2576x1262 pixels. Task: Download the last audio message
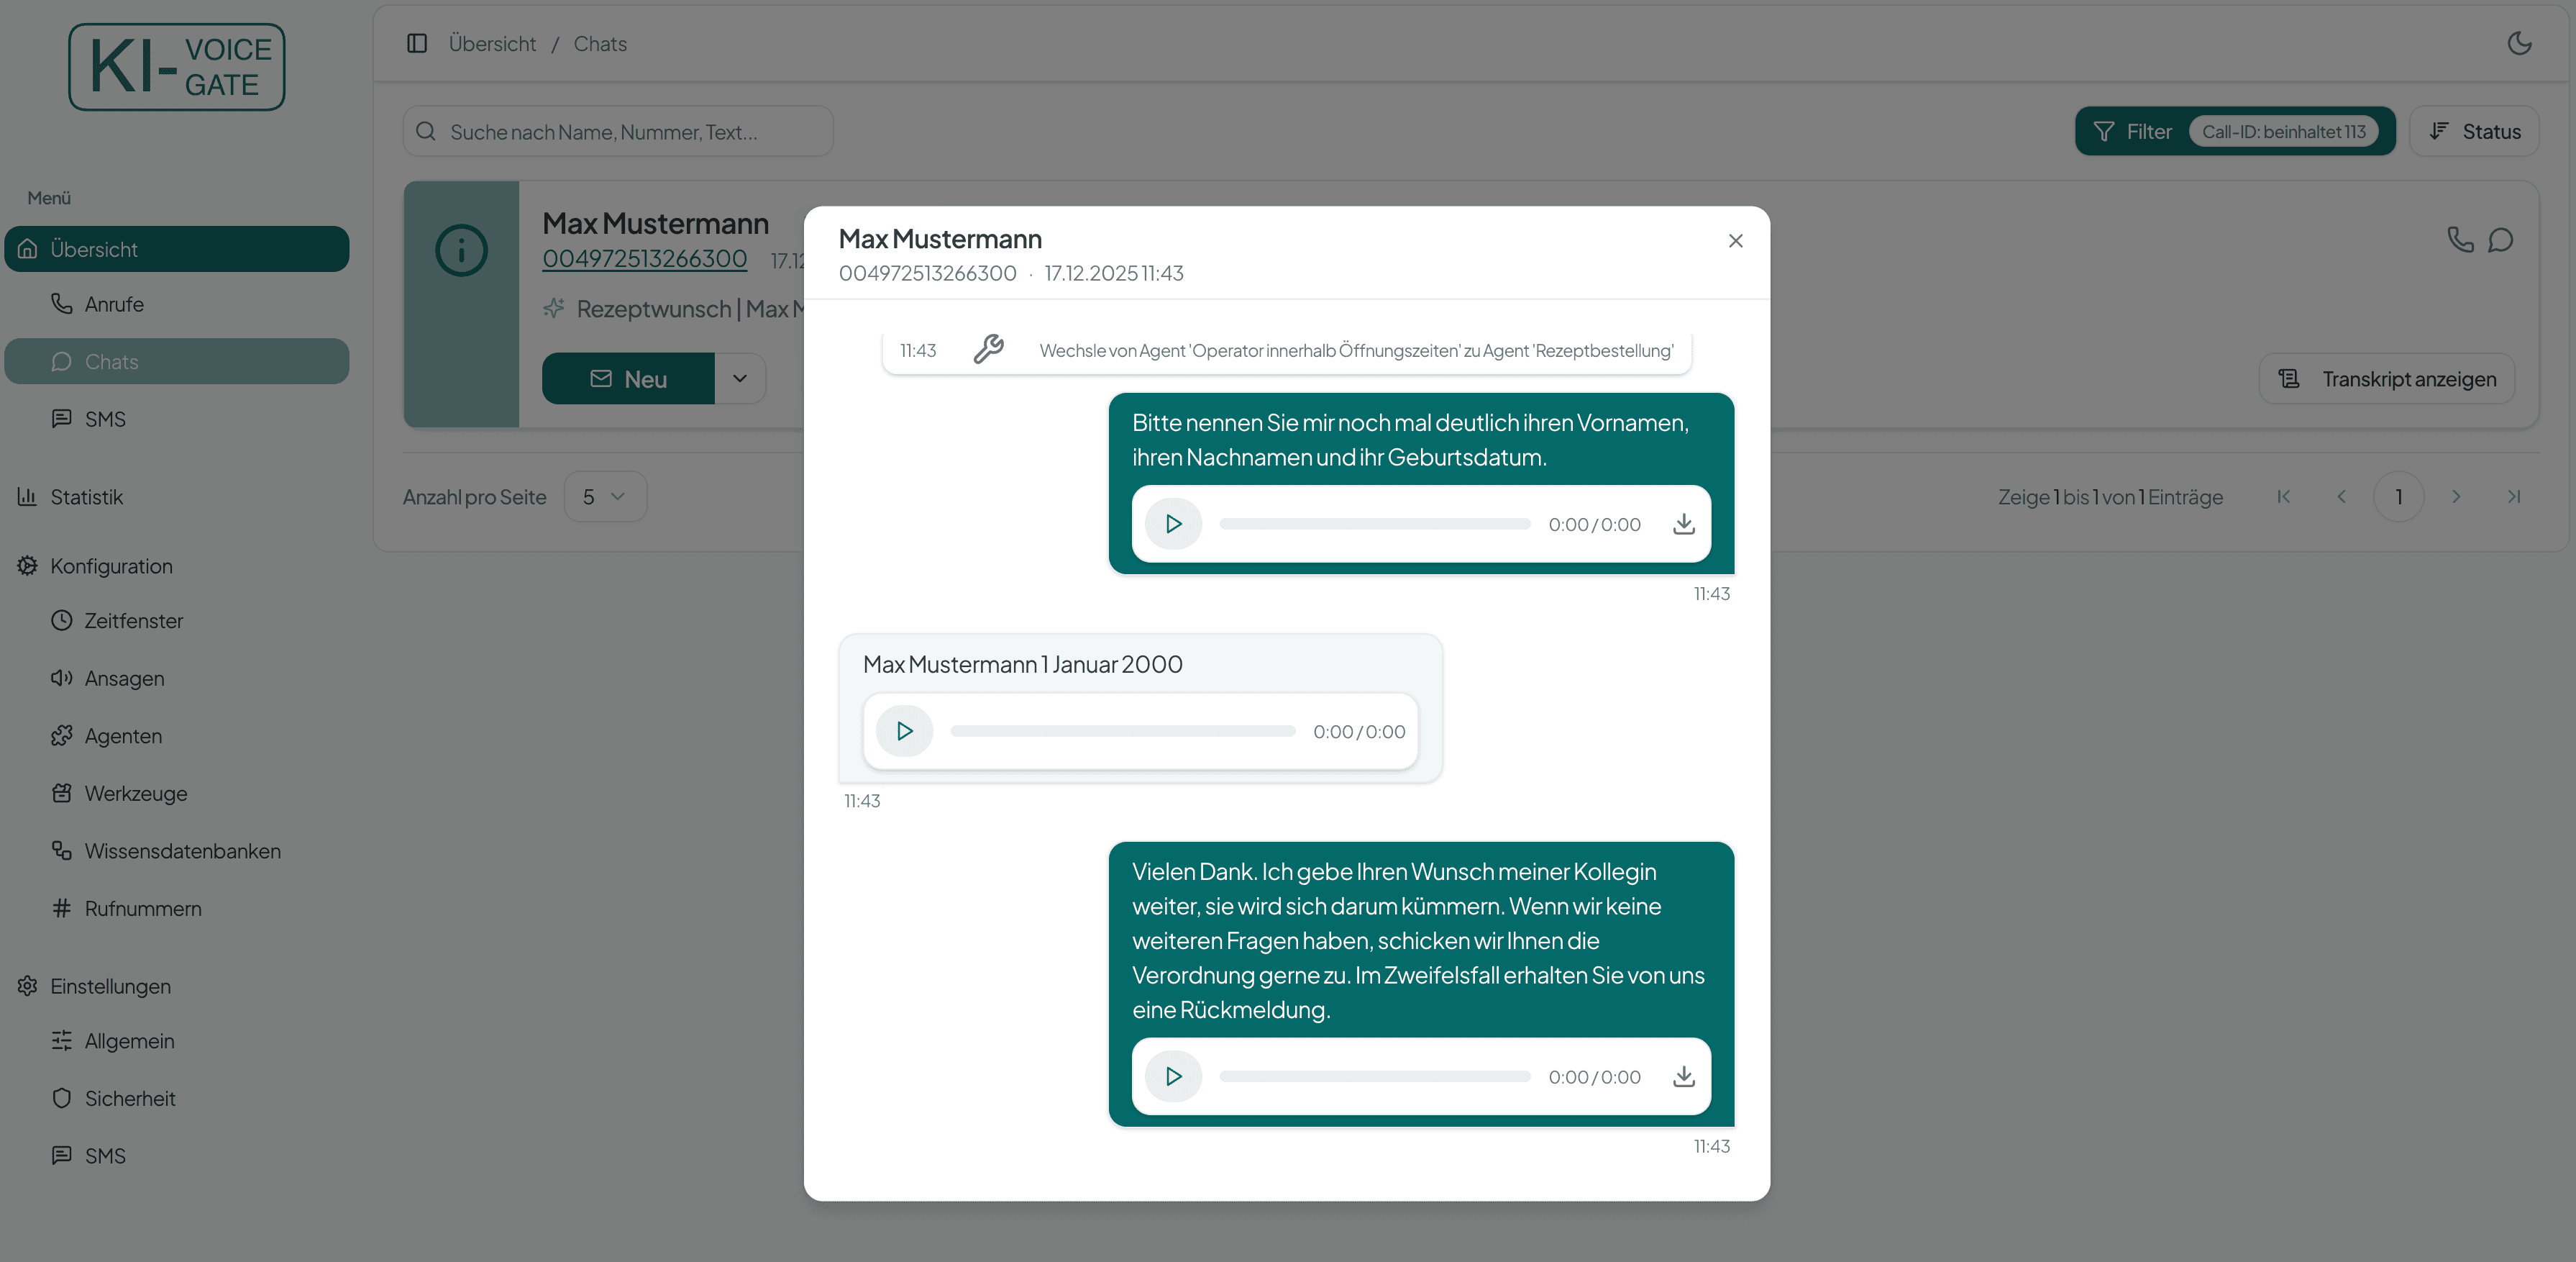pos(1685,1076)
